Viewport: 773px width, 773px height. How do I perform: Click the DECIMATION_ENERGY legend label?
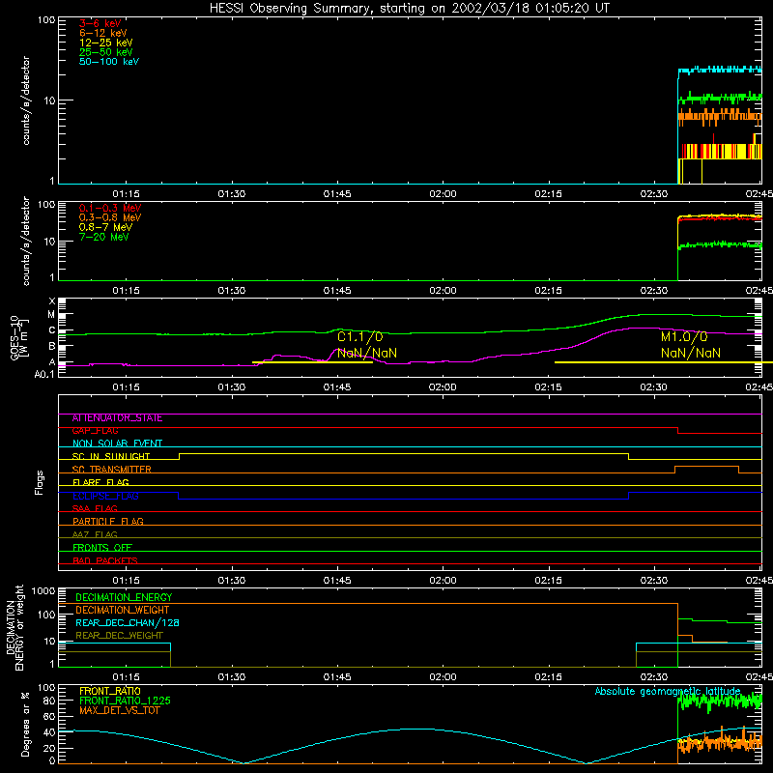point(124,597)
